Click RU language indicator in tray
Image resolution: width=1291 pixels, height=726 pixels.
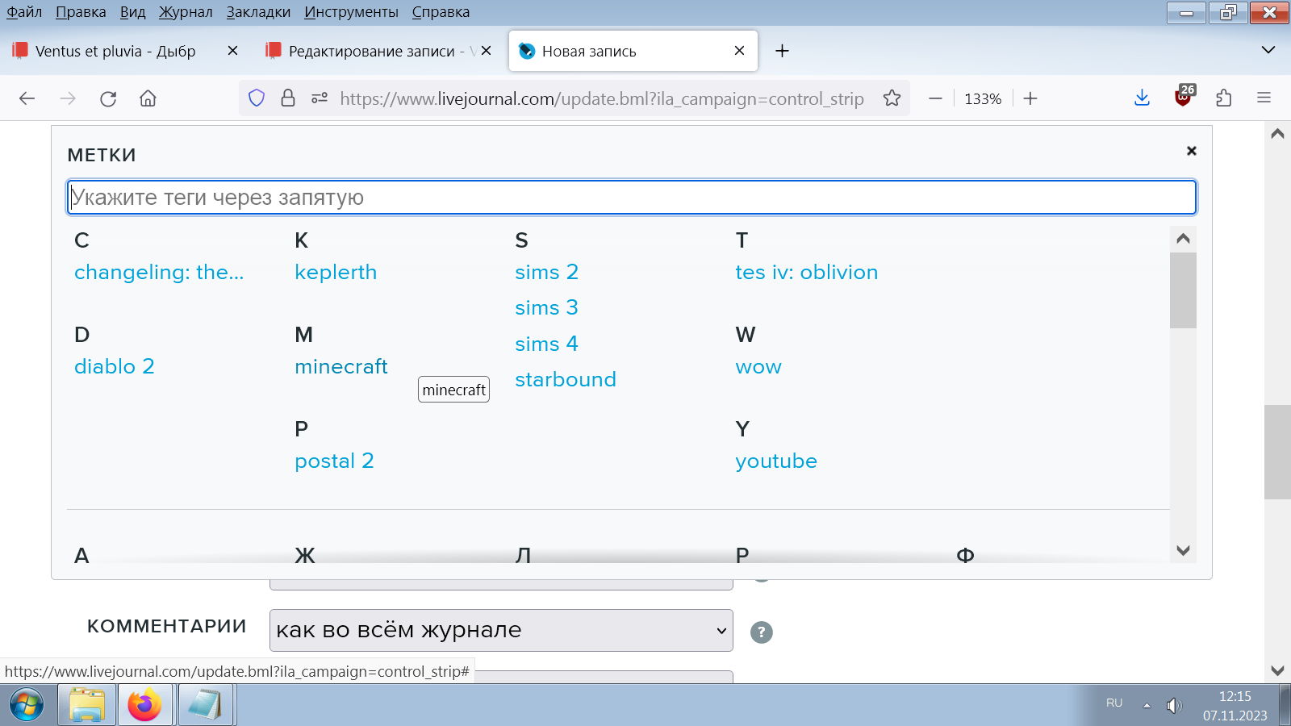[x=1114, y=703]
